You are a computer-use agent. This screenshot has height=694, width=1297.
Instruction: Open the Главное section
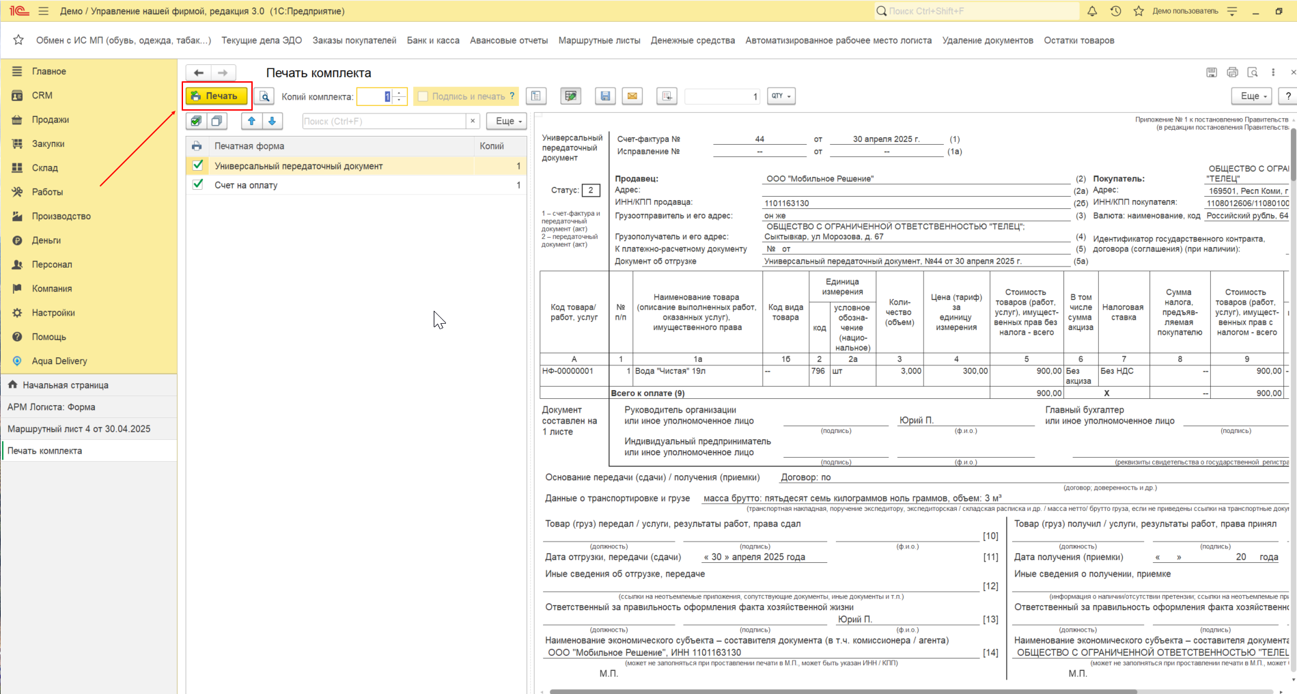pos(89,71)
